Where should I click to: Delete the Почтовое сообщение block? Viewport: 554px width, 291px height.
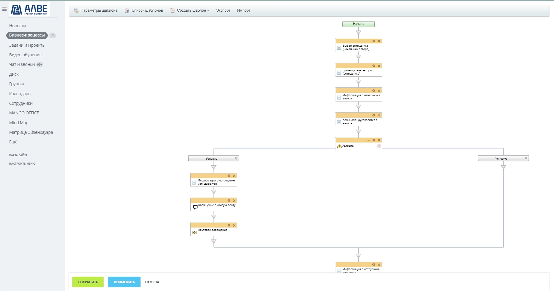point(234,225)
